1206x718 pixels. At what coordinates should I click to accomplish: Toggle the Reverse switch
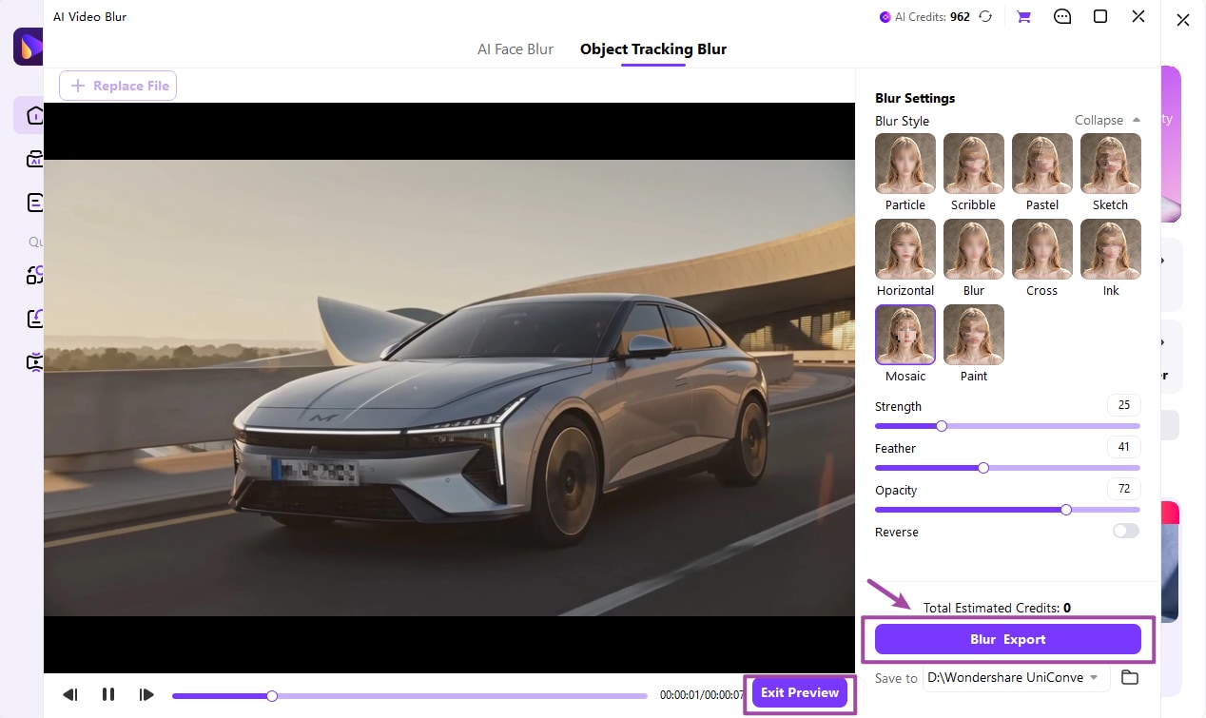pos(1126,531)
